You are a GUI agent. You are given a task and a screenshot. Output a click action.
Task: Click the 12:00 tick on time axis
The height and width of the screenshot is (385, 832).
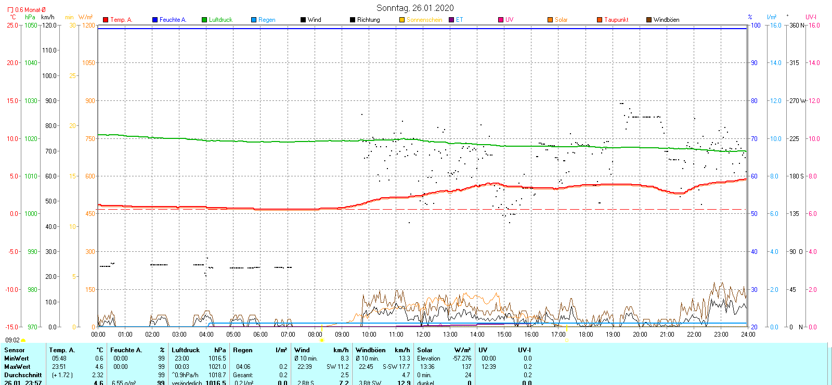[x=423, y=335]
